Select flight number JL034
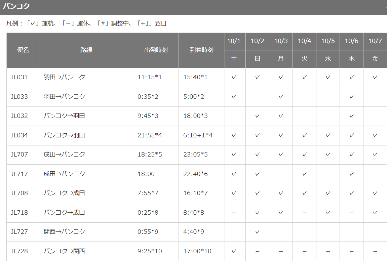Screen dimensions: 387x261 (19, 135)
